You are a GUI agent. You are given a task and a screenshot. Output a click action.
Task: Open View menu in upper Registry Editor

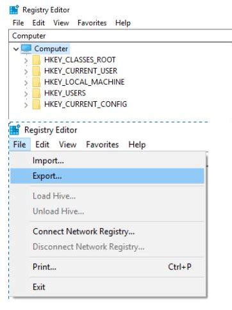[61, 23]
